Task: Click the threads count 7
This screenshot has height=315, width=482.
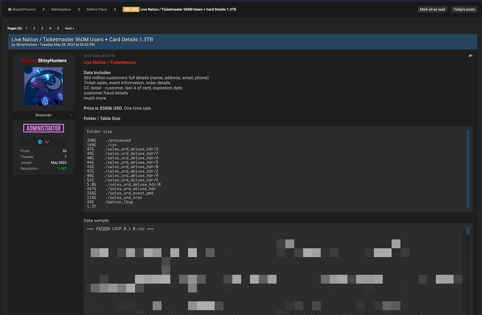Action: (65, 157)
